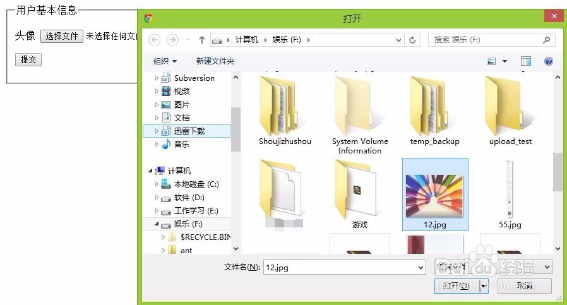Go up one folder level
This screenshot has width=567, height=305.
point(202,40)
